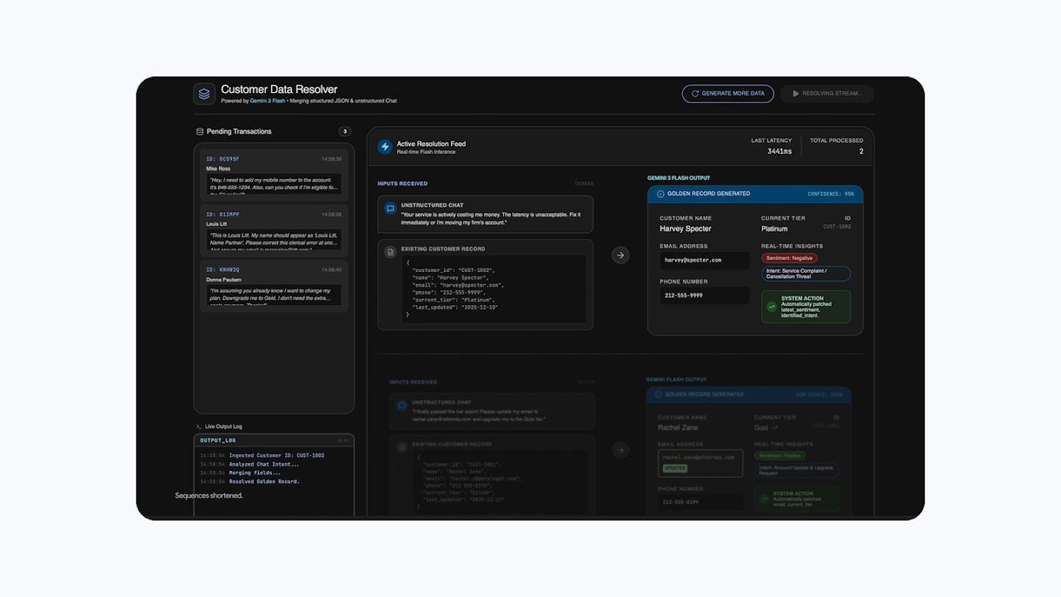Viewport: 1061px width, 597px height.
Task: Click the lightning bolt Active Resolution Feed icon
Action: coord(385,147)
